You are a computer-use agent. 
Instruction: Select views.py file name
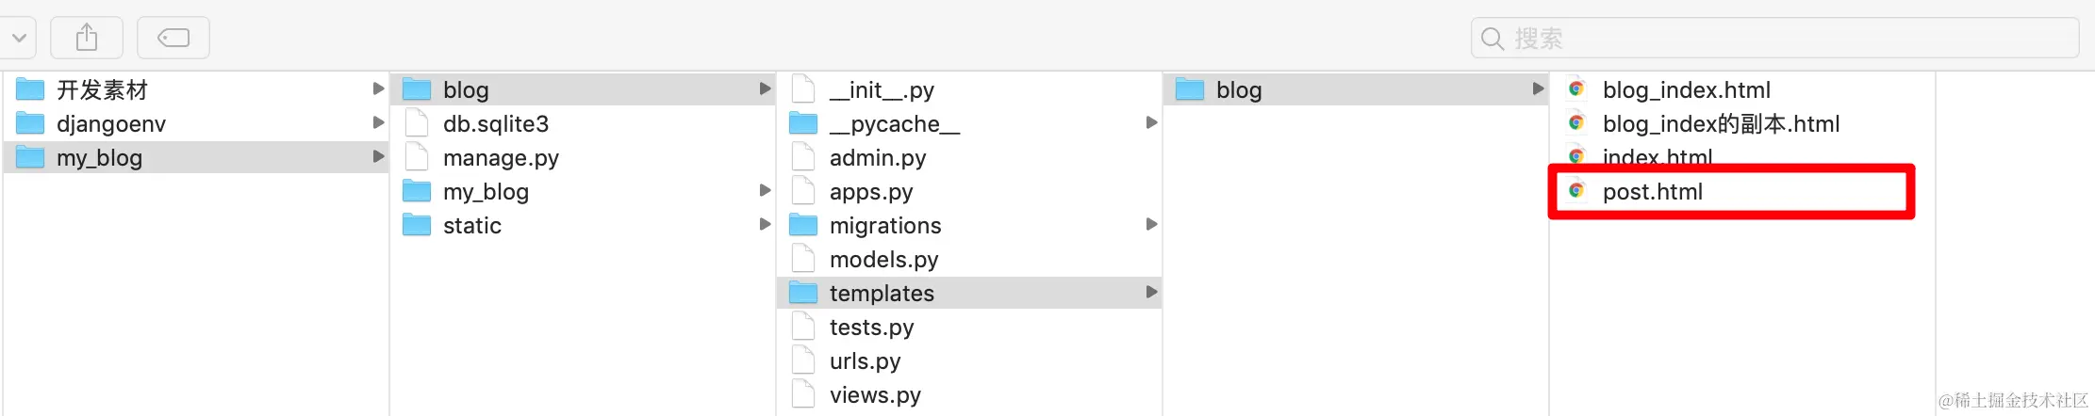[875, 394]
